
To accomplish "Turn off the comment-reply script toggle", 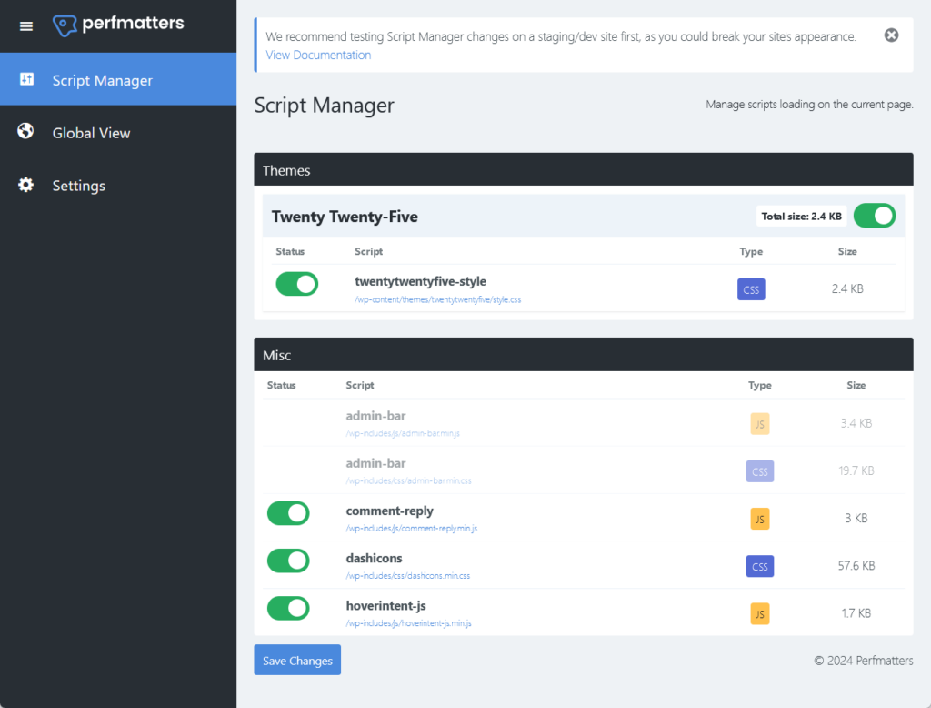I will [x=288, y=513].
